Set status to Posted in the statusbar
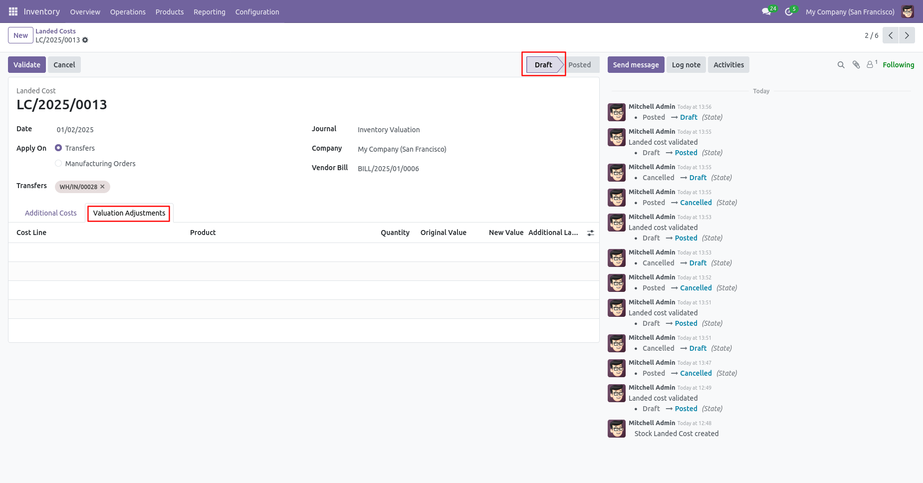 [579, 65]
